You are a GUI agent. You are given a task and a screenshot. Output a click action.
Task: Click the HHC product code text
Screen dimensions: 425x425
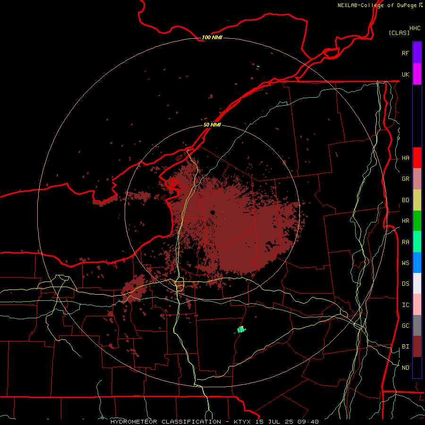coord(415,28)
